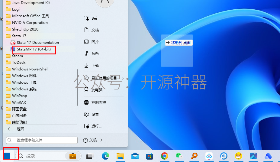Click the briefcase icon in search box
This screenshot has width=280, height=162.
pyautogui.click(x=73, y=156)
